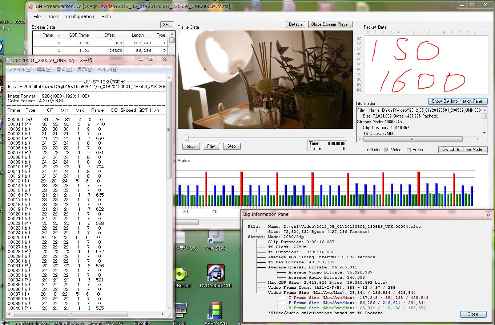This screenshot has height=325, width=495.
Task: Open the Jane Style desktop shortcut
Action: (216, 237)
